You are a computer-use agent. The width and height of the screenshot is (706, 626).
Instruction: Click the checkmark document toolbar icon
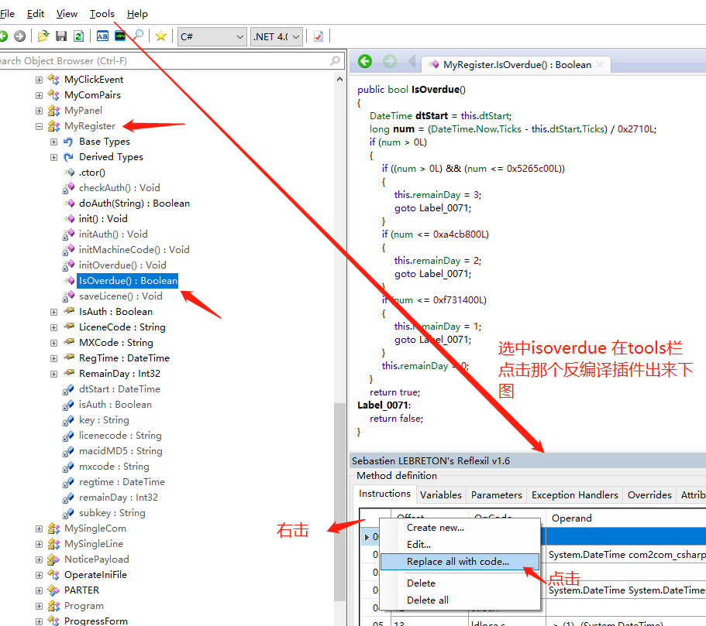coord(319,36)
